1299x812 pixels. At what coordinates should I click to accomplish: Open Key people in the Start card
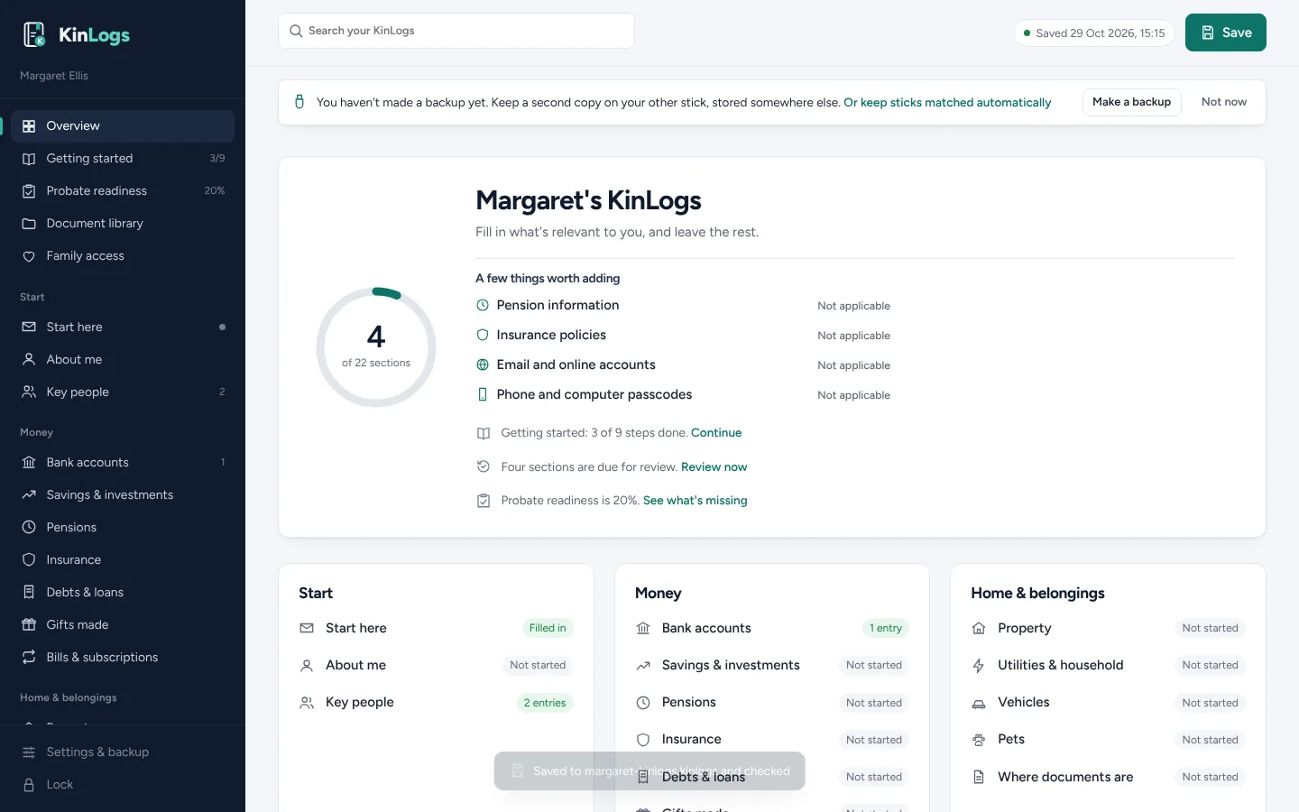coord(437,703)
